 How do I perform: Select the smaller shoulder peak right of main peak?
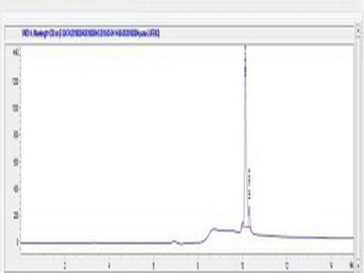249,208
